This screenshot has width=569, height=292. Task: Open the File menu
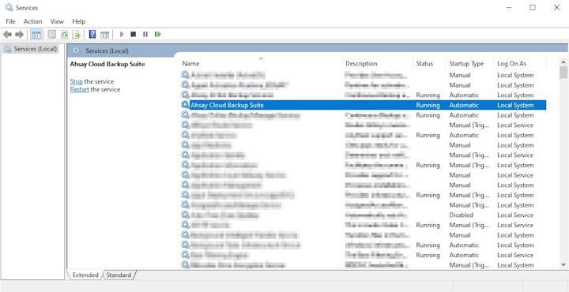[10, 21]
